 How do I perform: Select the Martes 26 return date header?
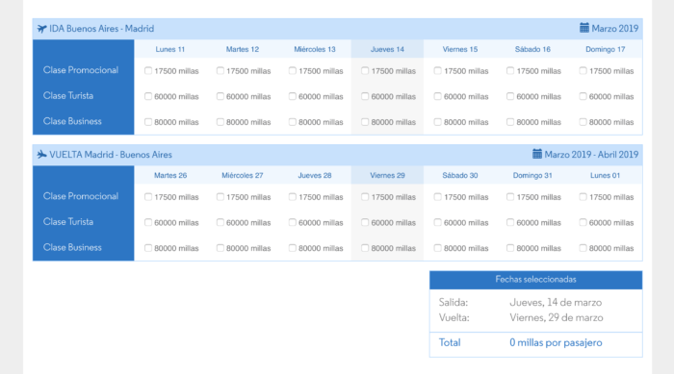[x=170, y=175]
